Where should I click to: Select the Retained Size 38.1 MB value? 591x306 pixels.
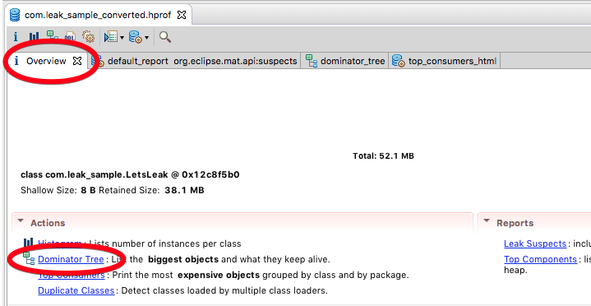click(184, 190)
